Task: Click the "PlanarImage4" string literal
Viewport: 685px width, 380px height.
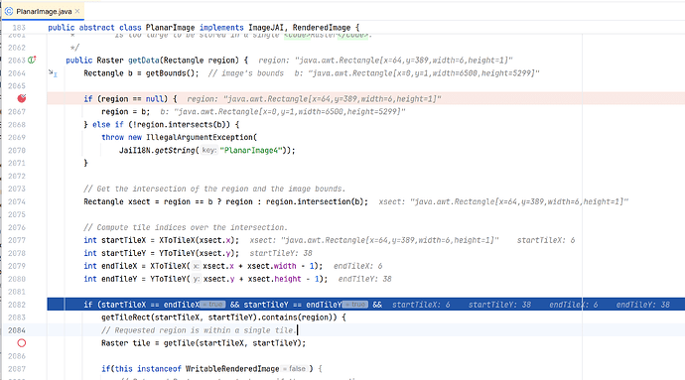Action: tap(251, 150)
